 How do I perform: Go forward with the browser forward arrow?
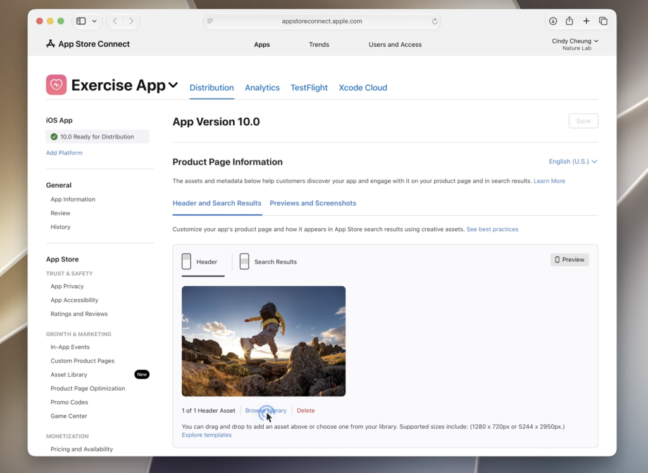coord(131,21)
